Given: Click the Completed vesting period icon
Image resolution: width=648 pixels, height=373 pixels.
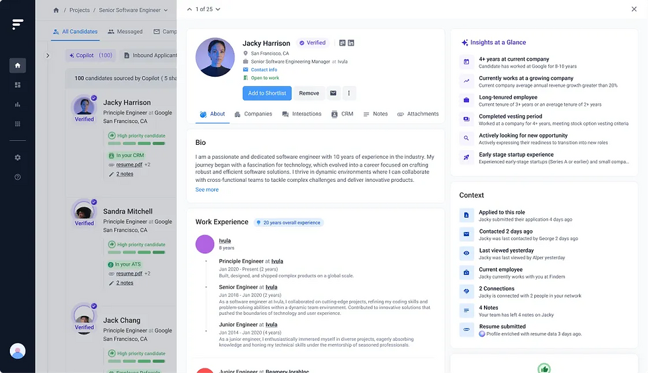Looking at the screenshot, I should click(x=466, y=119).
